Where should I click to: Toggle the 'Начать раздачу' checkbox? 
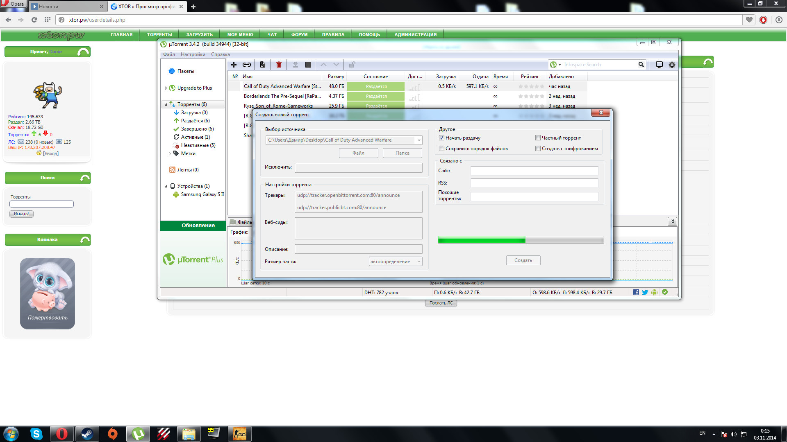point(441,138)
